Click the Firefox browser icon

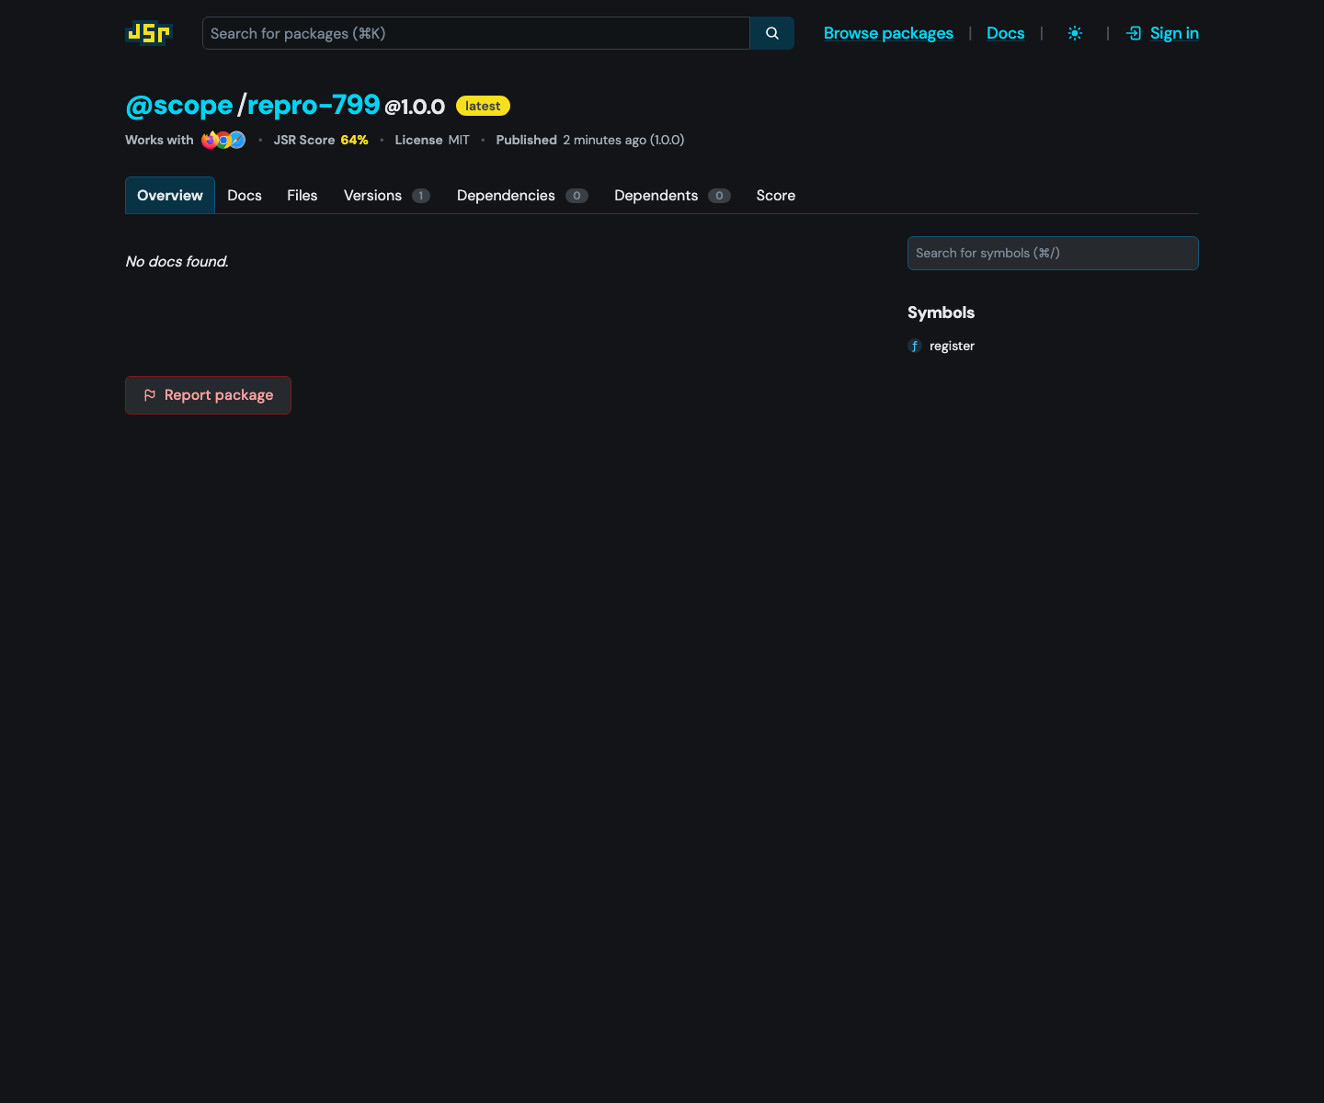[210, 140]
